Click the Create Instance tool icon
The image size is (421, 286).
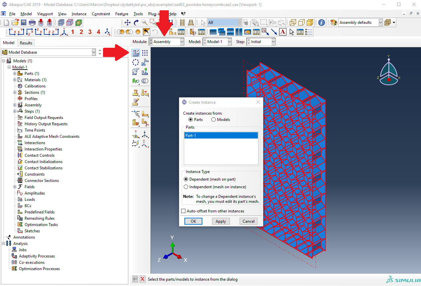click(x=136, y=53)
